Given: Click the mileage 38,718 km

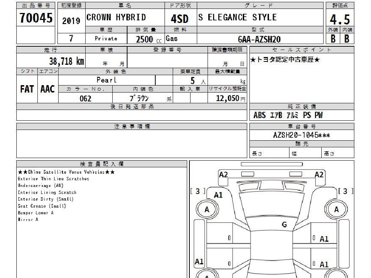Looking at the screenshot, I should pos(66,61).
